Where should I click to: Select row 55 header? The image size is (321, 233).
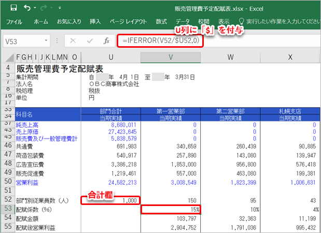coord(8,227)
